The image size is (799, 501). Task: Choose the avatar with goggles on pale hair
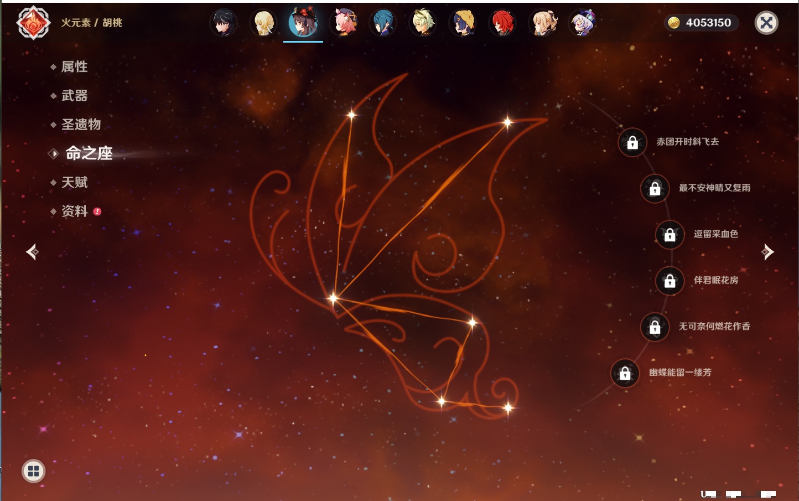(423, 23)
